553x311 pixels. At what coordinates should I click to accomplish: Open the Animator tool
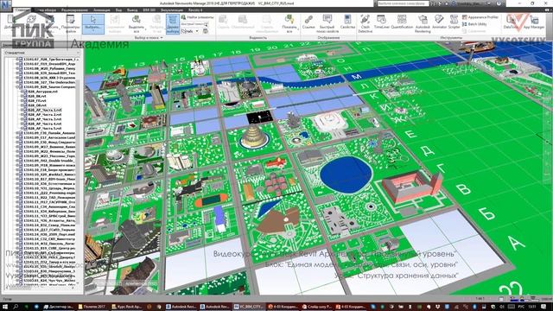pyautogui.click(x=439, y=22)
